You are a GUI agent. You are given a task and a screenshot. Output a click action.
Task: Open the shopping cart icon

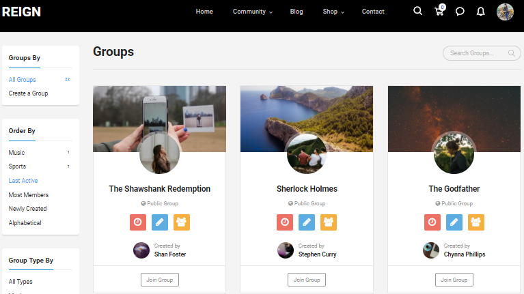[440, 11]
